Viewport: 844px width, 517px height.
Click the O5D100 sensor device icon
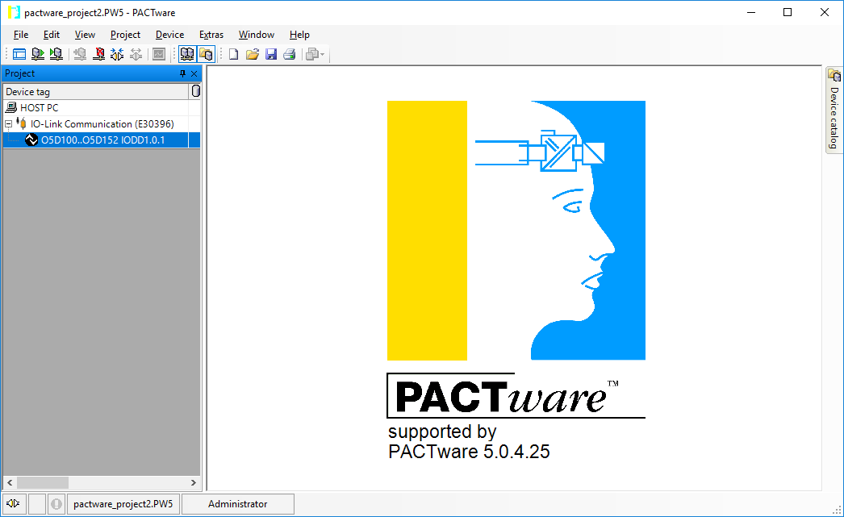point(31,140)
